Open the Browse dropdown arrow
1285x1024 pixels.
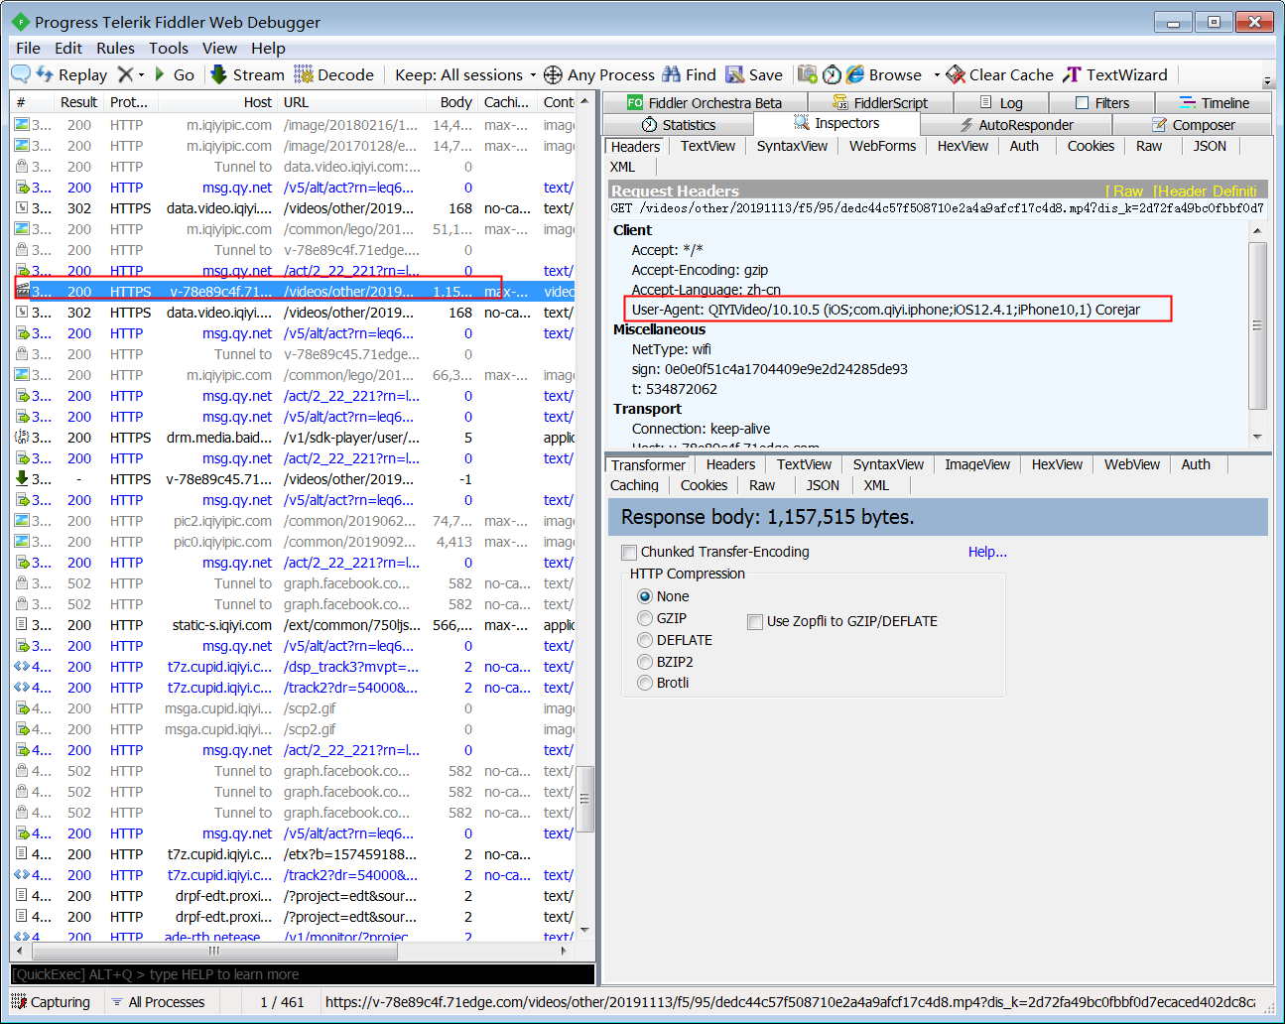click(937, 74)
